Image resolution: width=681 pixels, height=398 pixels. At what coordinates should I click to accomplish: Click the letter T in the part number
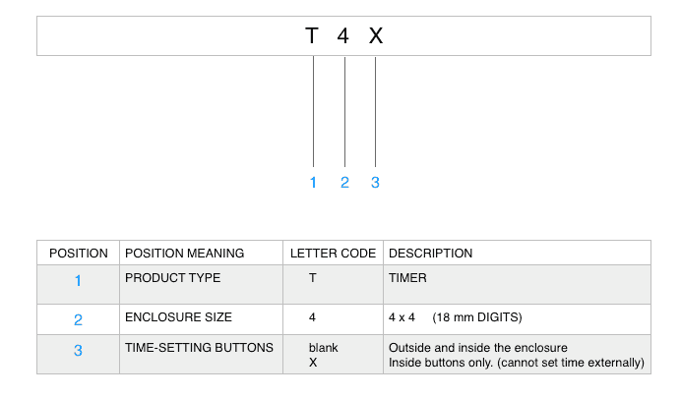pyautogui.click(x=312, y=35)
